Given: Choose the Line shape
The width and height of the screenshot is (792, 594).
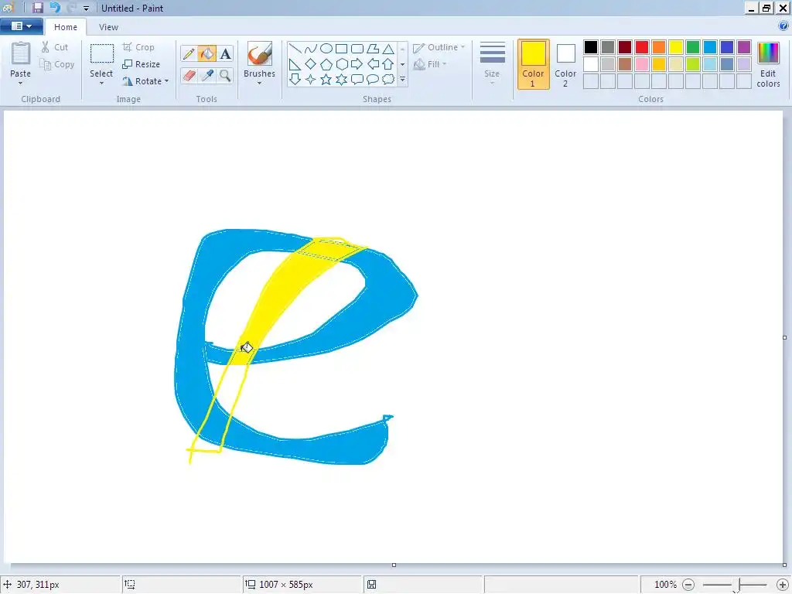Looking at the screenshot, I should point(295,49).
